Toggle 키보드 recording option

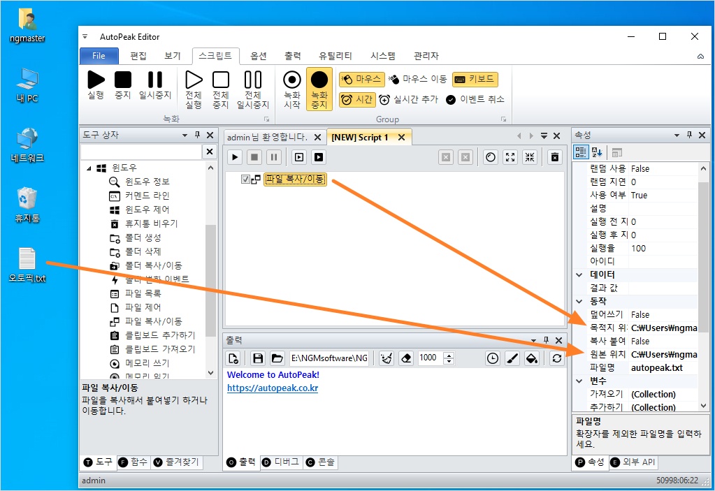click(475, 79)
